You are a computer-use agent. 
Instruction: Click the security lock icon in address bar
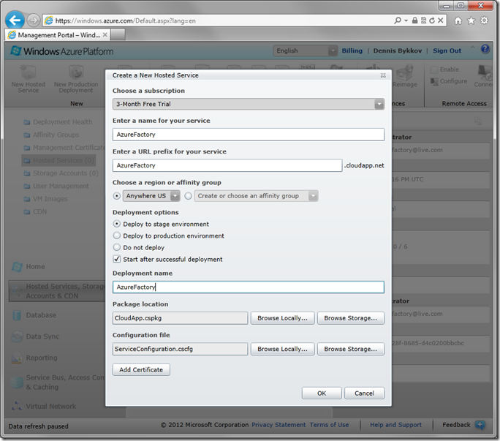[x=414, y=20]
